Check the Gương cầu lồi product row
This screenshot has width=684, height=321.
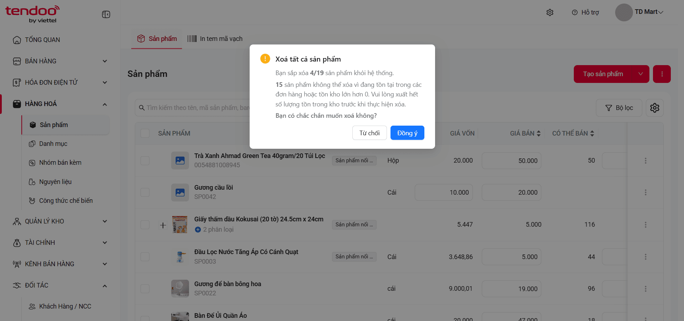tap(145, 193)
